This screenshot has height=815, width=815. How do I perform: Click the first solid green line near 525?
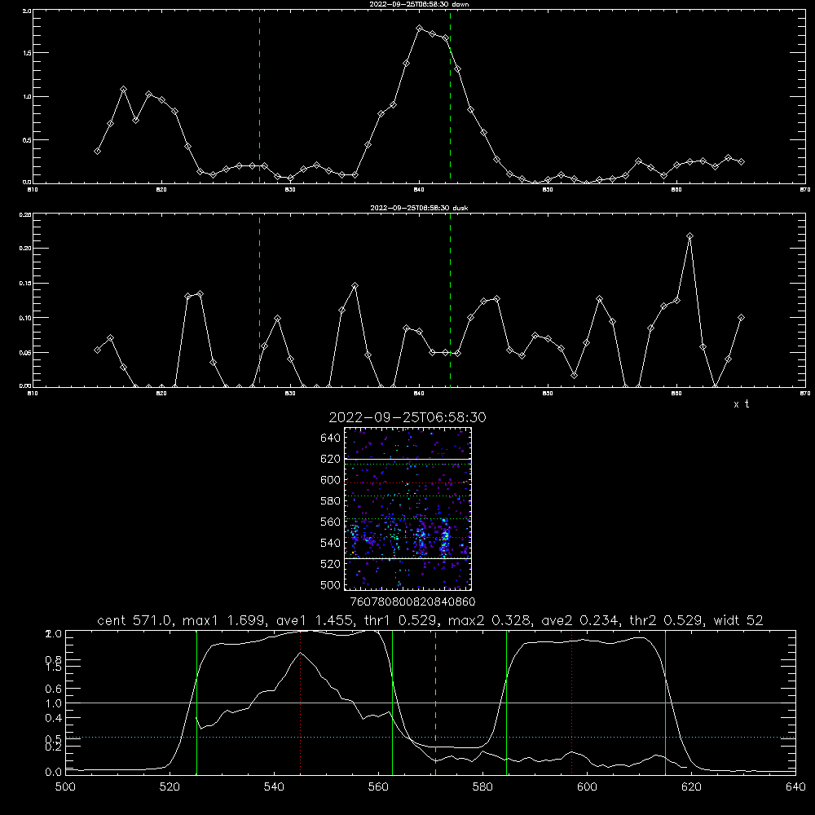click(196, 703)
